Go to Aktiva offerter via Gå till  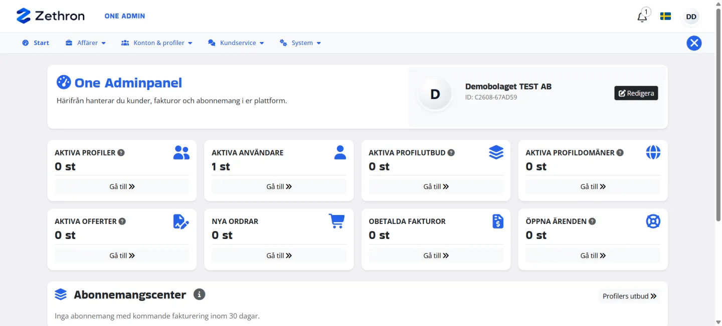click(x=122, y=255)
